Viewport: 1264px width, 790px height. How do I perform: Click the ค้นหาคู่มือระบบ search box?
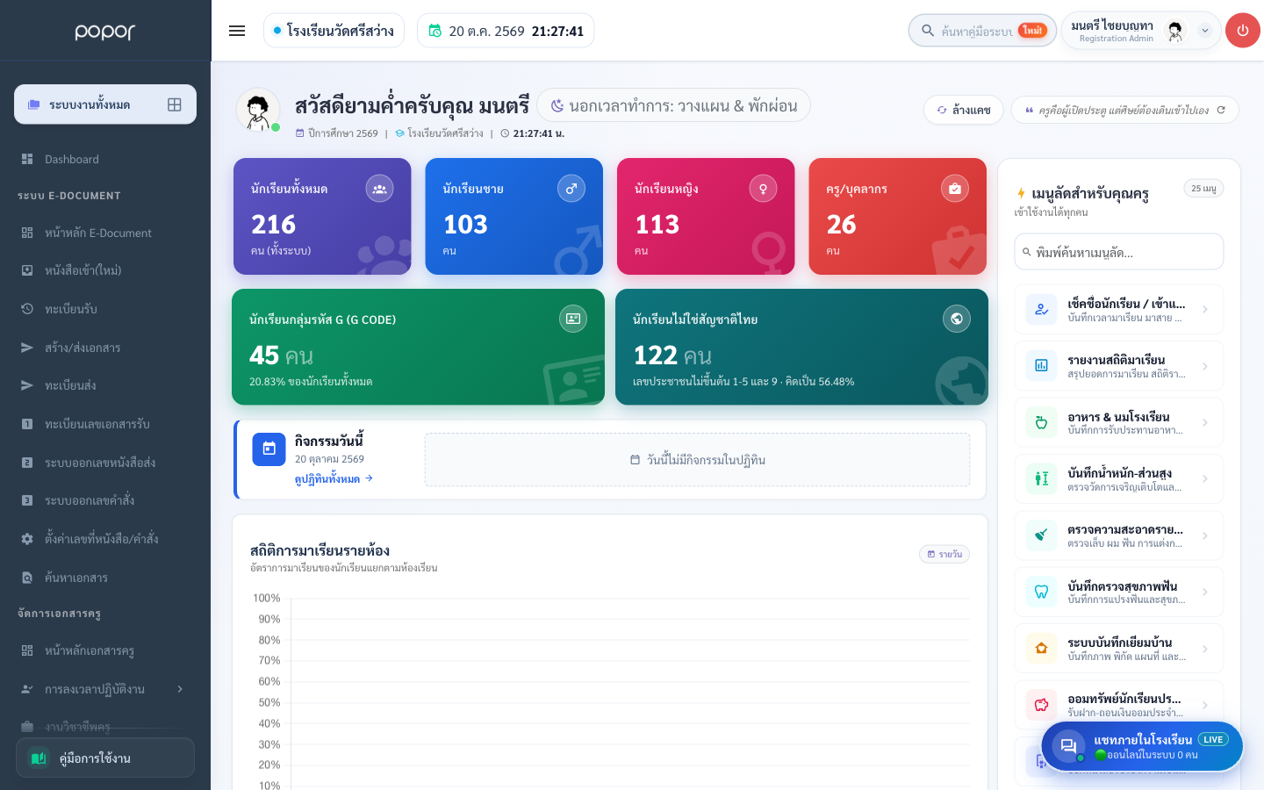982,31
